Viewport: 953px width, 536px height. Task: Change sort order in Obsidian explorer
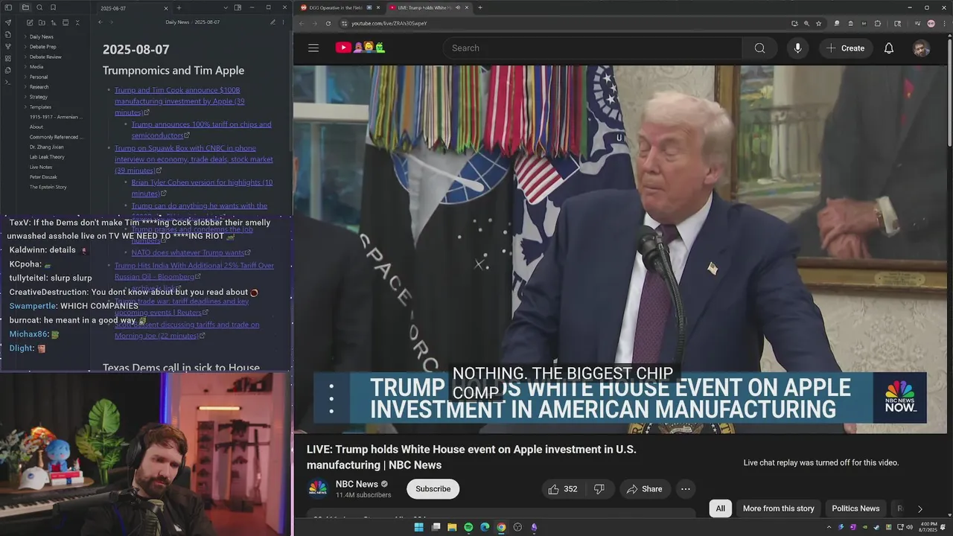pos(53,23)
